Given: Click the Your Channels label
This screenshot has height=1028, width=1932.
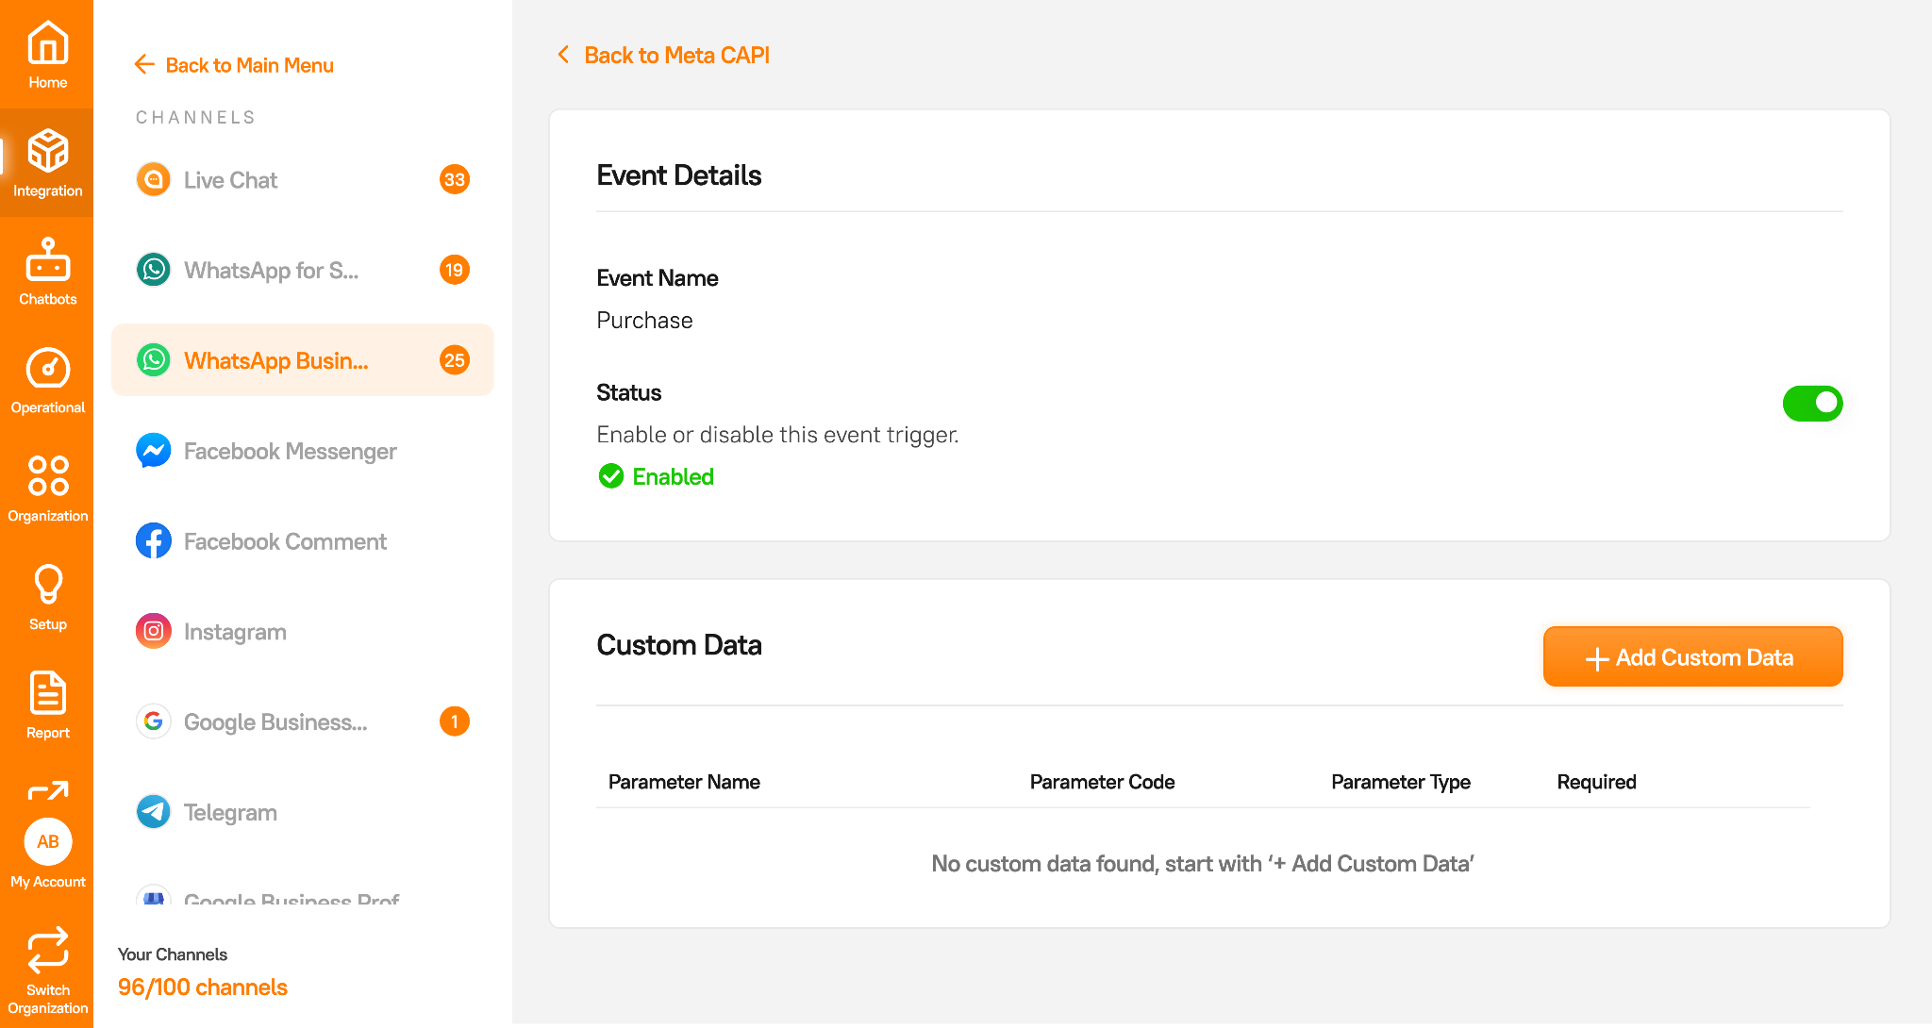Looking at the screenshot, I should (173, 954).
